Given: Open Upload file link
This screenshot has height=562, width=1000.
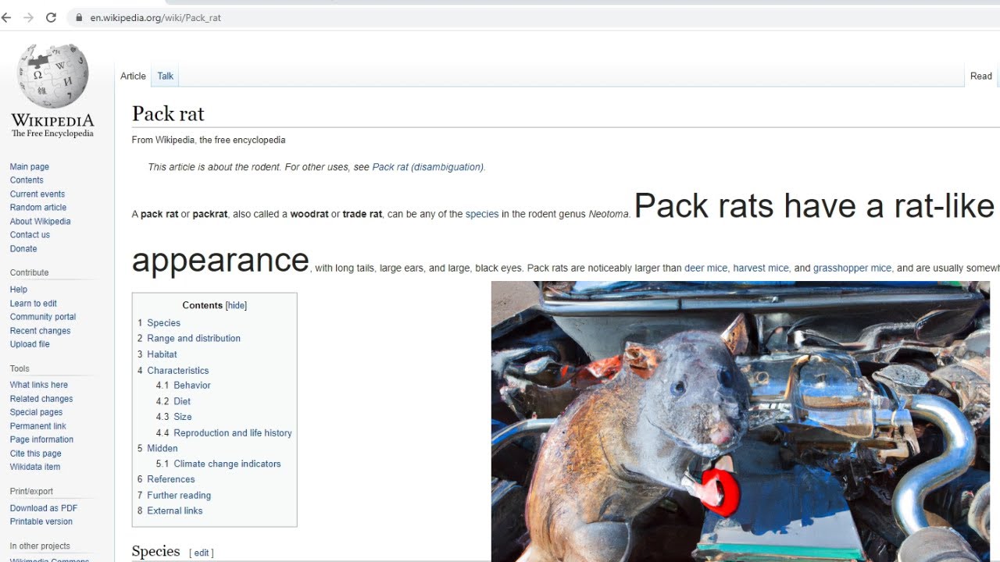Looking at the screenshot, I should click(x=30, y=344).
